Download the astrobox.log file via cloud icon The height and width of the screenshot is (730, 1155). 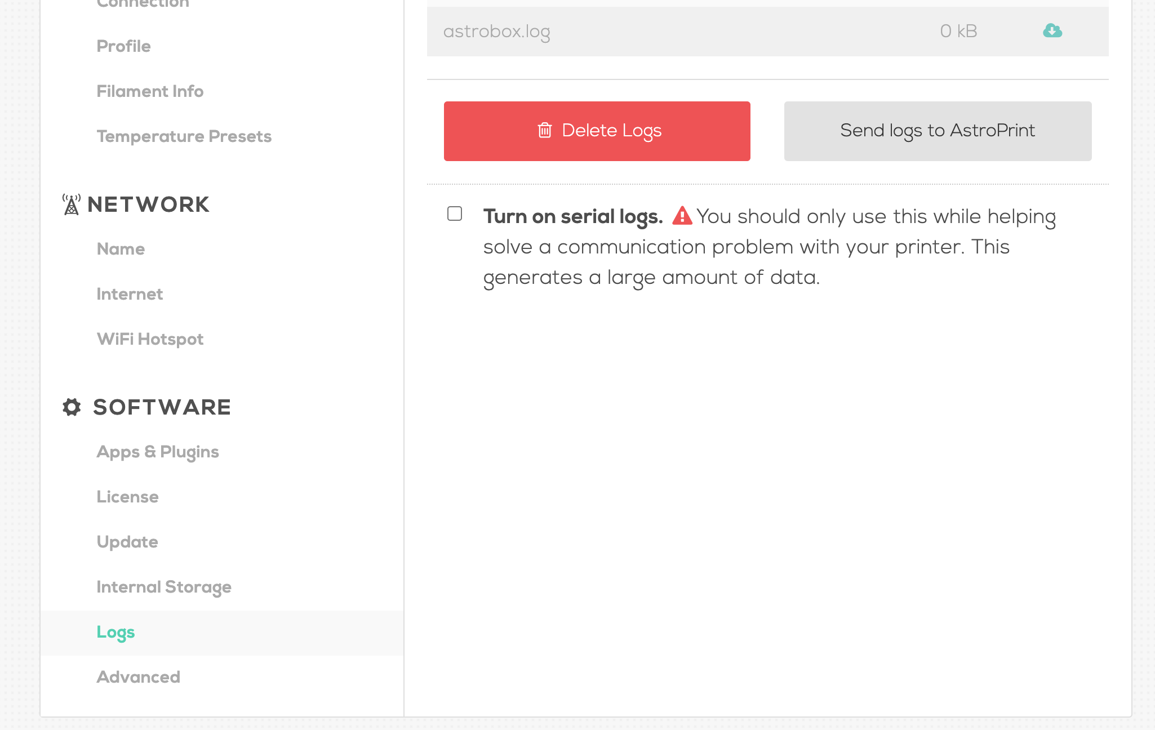(x=1052, y=31)
